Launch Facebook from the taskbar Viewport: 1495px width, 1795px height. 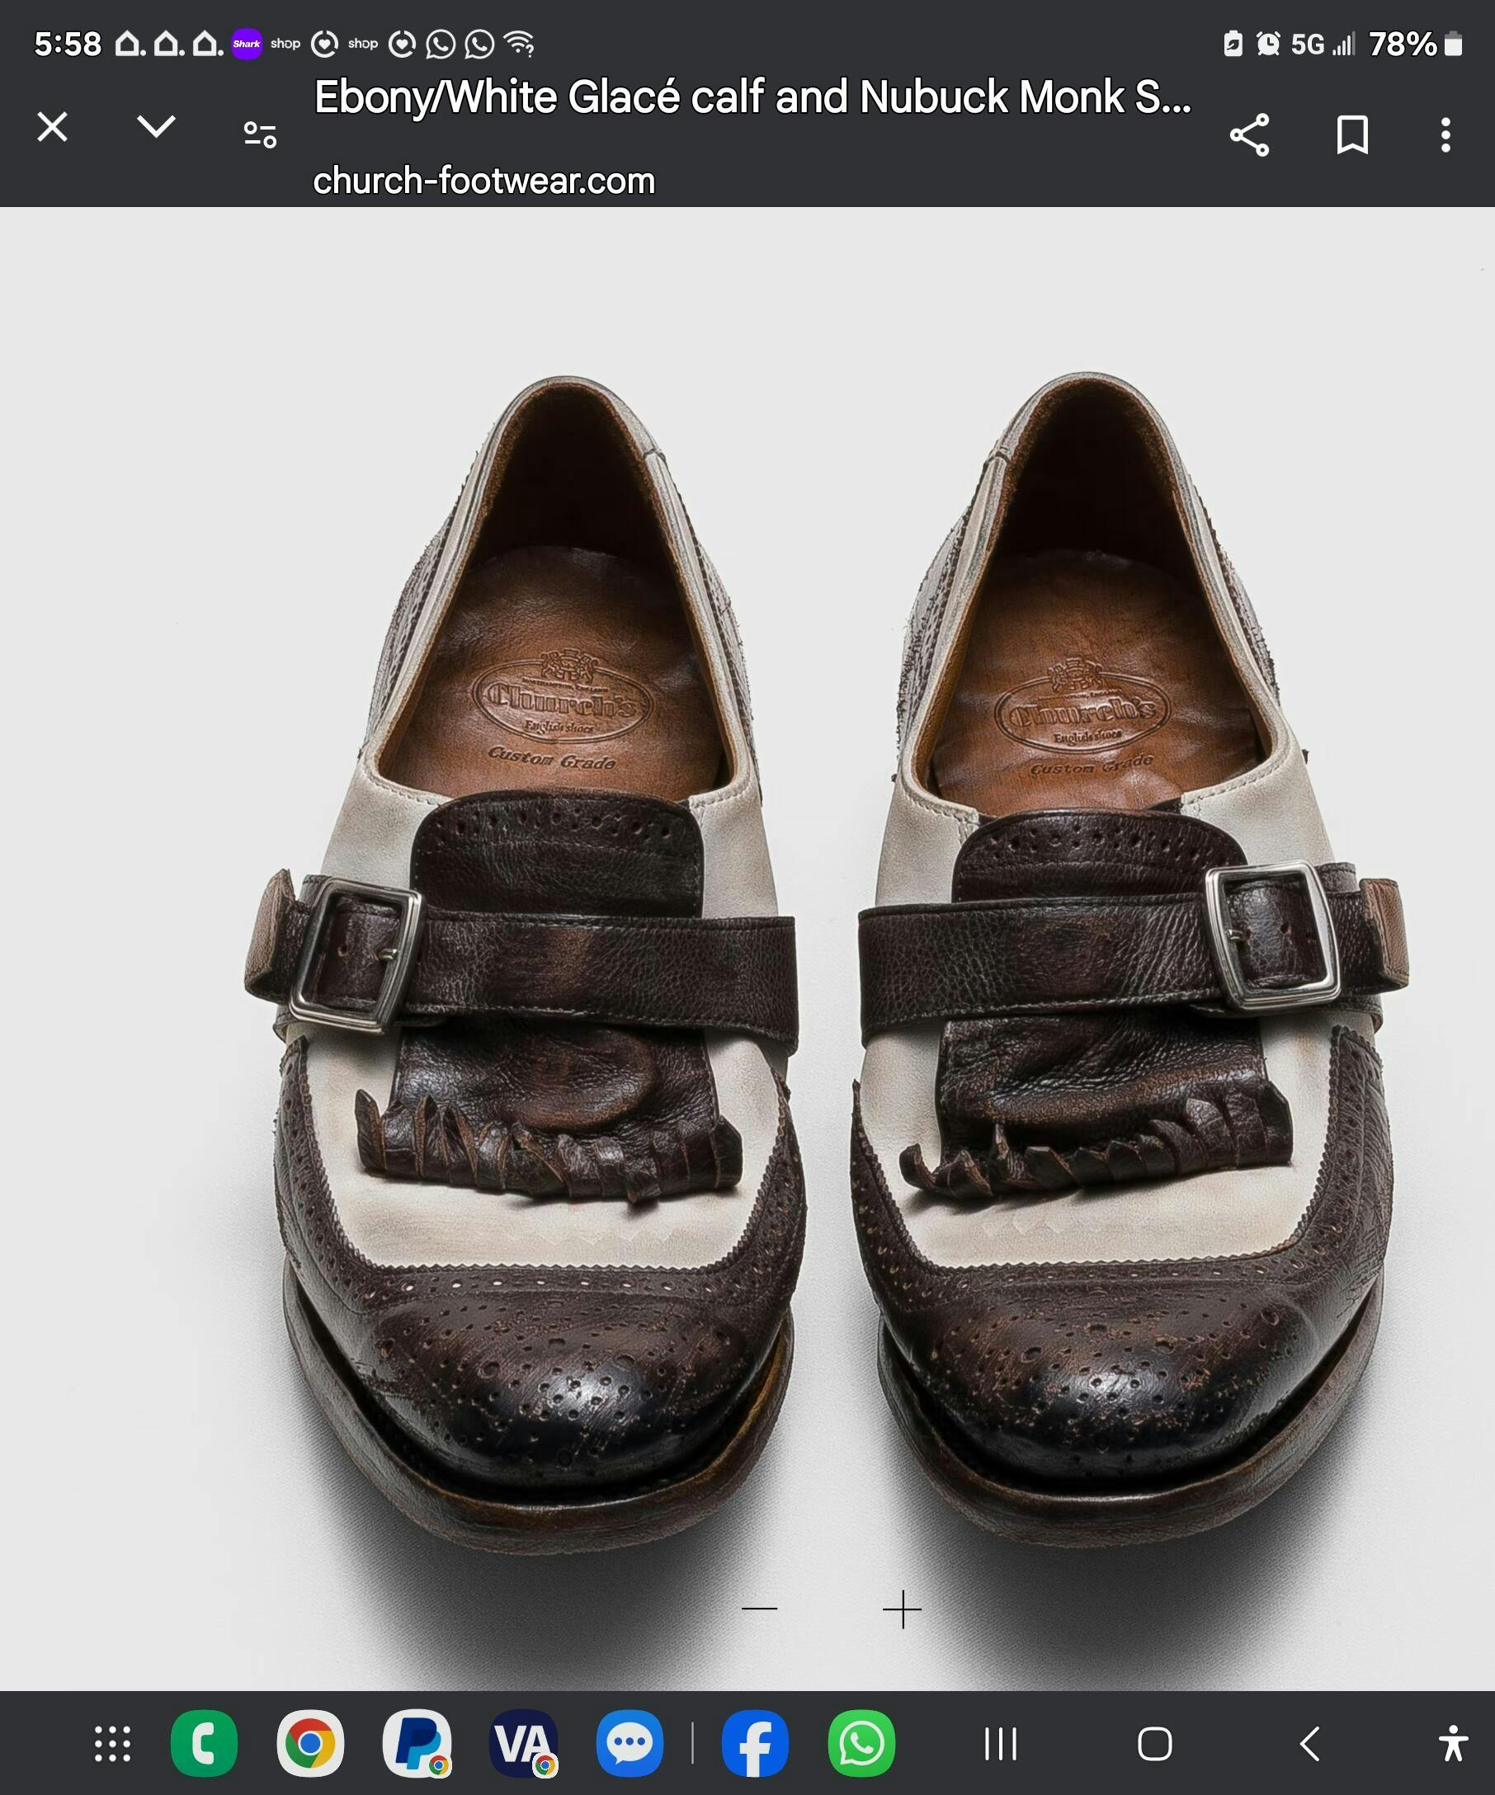[755, 1744]
